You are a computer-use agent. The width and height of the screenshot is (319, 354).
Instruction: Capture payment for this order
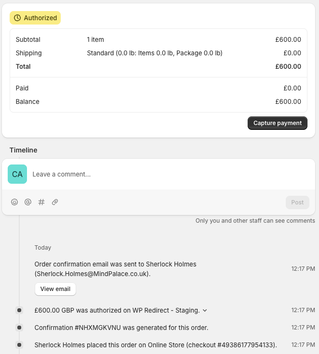click(278, 123)
